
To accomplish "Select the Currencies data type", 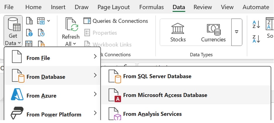I will tap(213, 32).
